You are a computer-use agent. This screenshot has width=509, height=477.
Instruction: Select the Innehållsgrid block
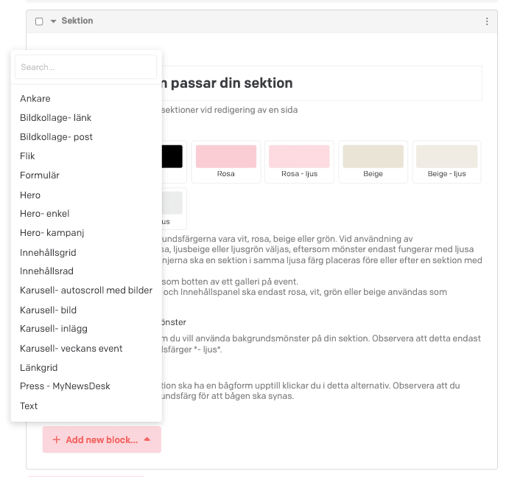(48, 252)
